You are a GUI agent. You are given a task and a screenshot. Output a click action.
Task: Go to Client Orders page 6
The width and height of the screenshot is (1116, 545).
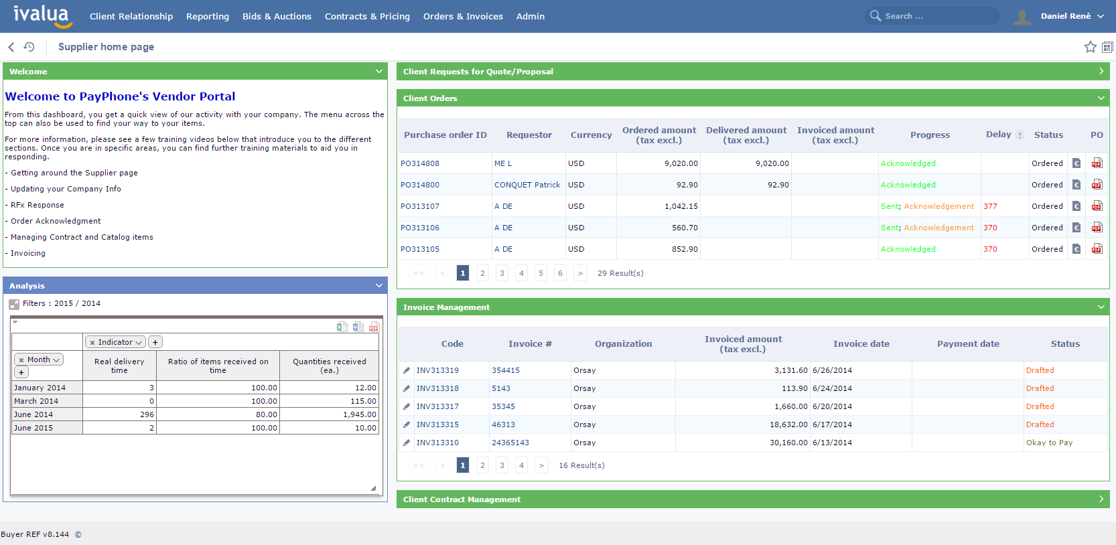pyautogui.click(x=561, y=273)
